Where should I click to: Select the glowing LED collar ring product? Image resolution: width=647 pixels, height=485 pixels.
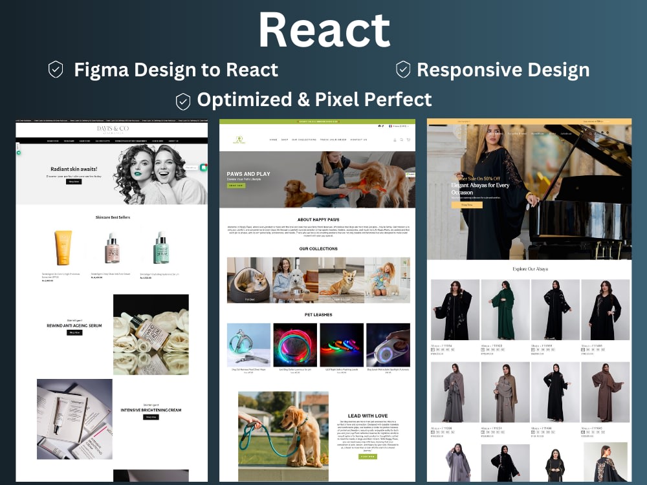(x=295, y=345)
